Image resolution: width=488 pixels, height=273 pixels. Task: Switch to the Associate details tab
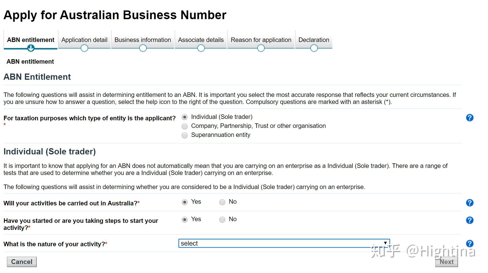pos(201,40)
